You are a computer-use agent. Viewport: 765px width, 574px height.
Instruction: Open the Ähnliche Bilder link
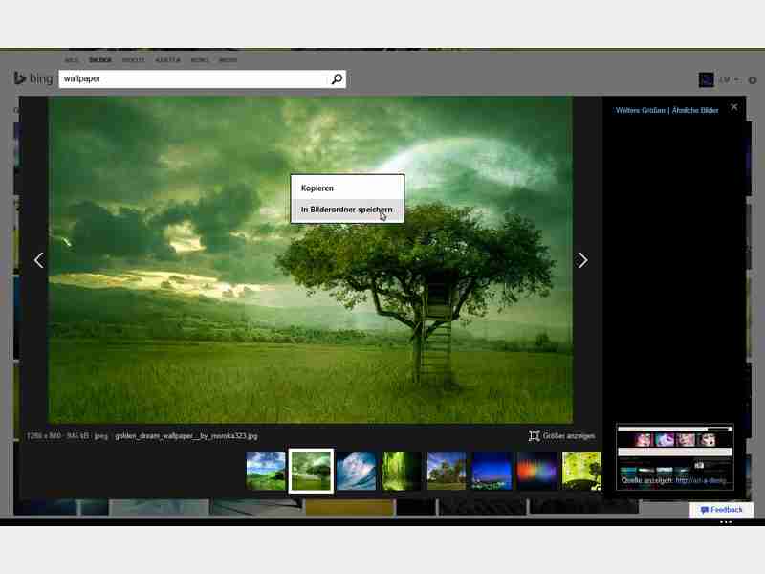(x=695, y=110)
